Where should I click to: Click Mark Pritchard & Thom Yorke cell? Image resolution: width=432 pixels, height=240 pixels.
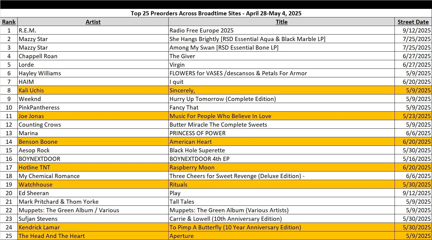point(93,202)
